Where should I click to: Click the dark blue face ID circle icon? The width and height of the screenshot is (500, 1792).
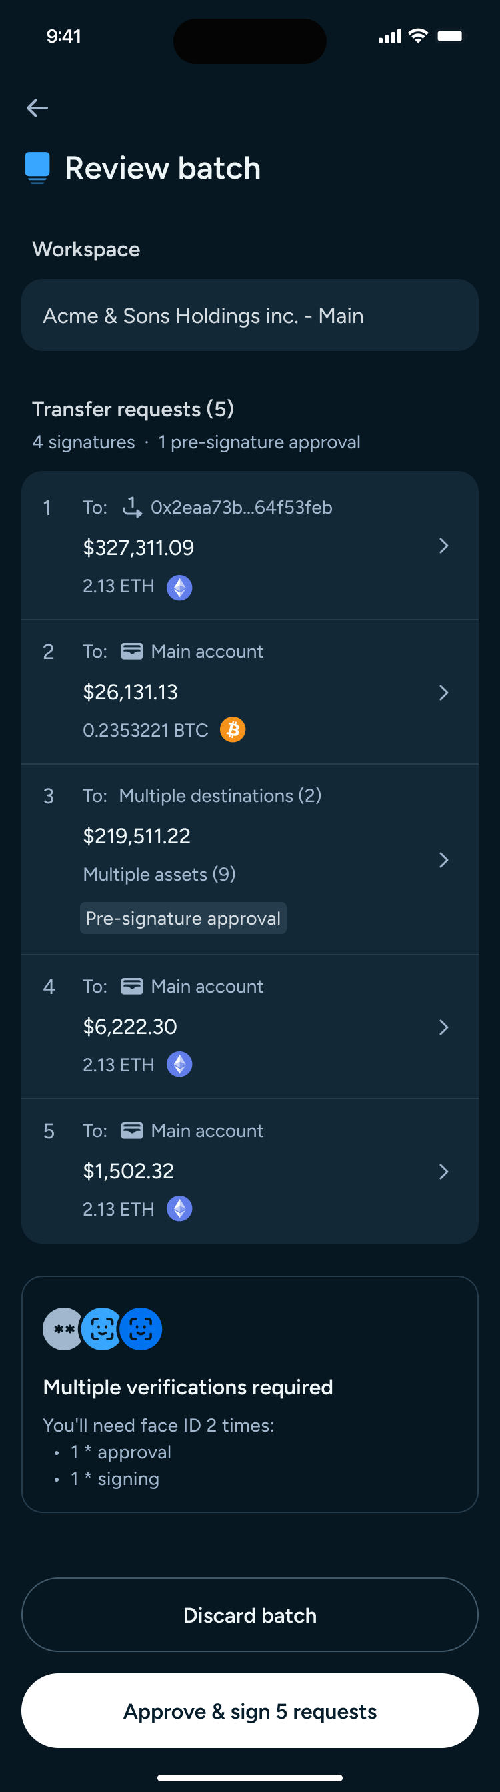141,1329
